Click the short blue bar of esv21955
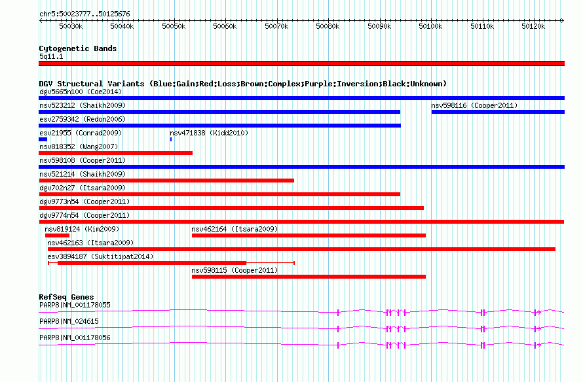The height and width of the screenshot is (382, 583). 43,139
